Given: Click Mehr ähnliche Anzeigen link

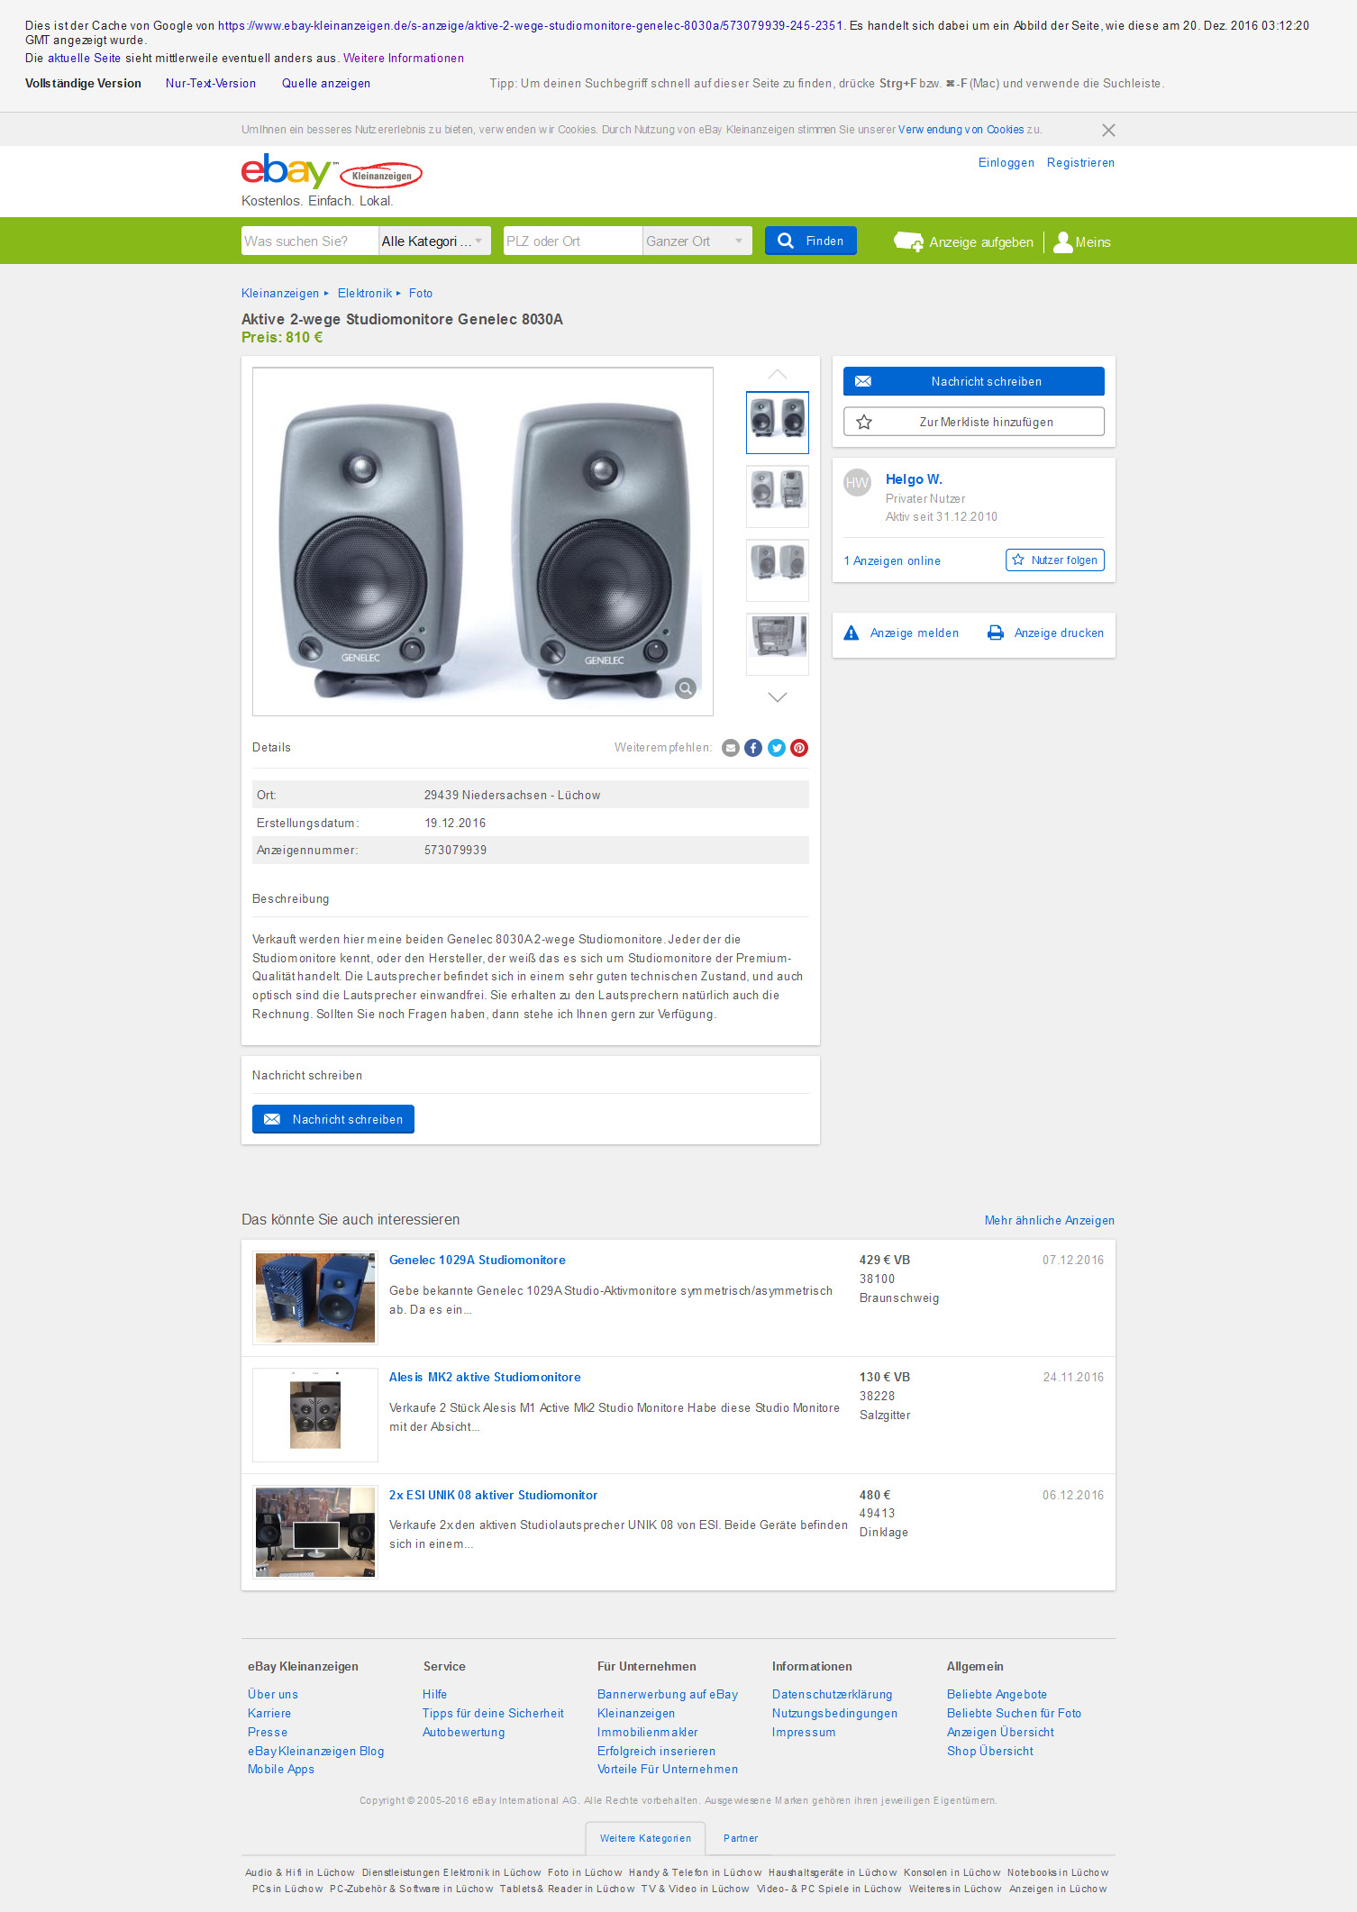Looking at the screenshot, I should click(1050, 1220).
